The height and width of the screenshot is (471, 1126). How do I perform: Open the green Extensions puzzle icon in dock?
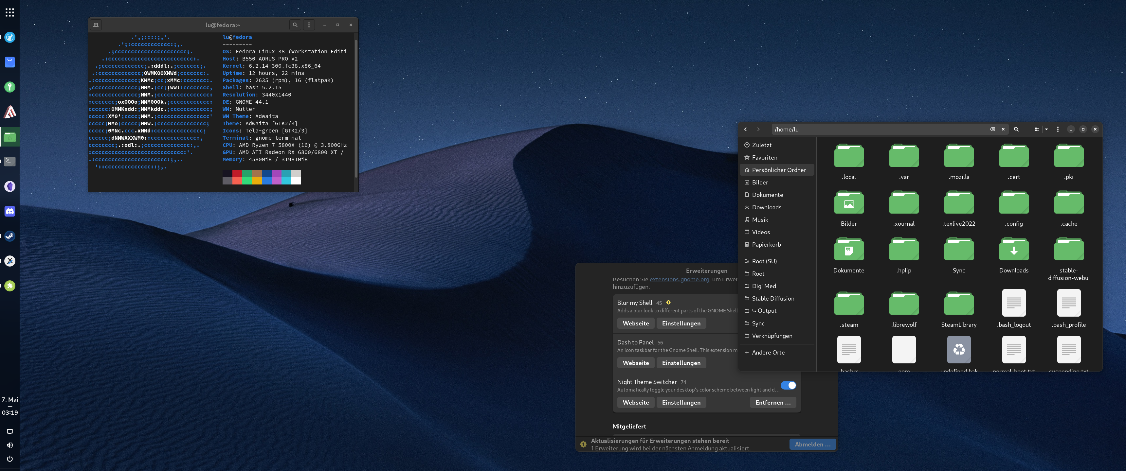point(9,286)
